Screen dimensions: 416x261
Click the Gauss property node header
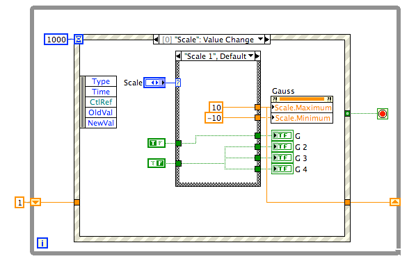(302, 99)
